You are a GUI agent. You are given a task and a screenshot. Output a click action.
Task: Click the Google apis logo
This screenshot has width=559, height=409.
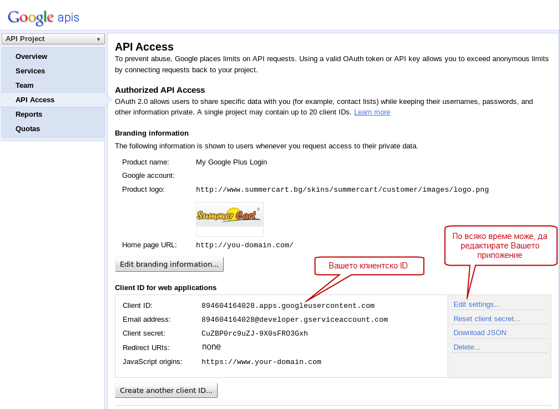(43, 17)
